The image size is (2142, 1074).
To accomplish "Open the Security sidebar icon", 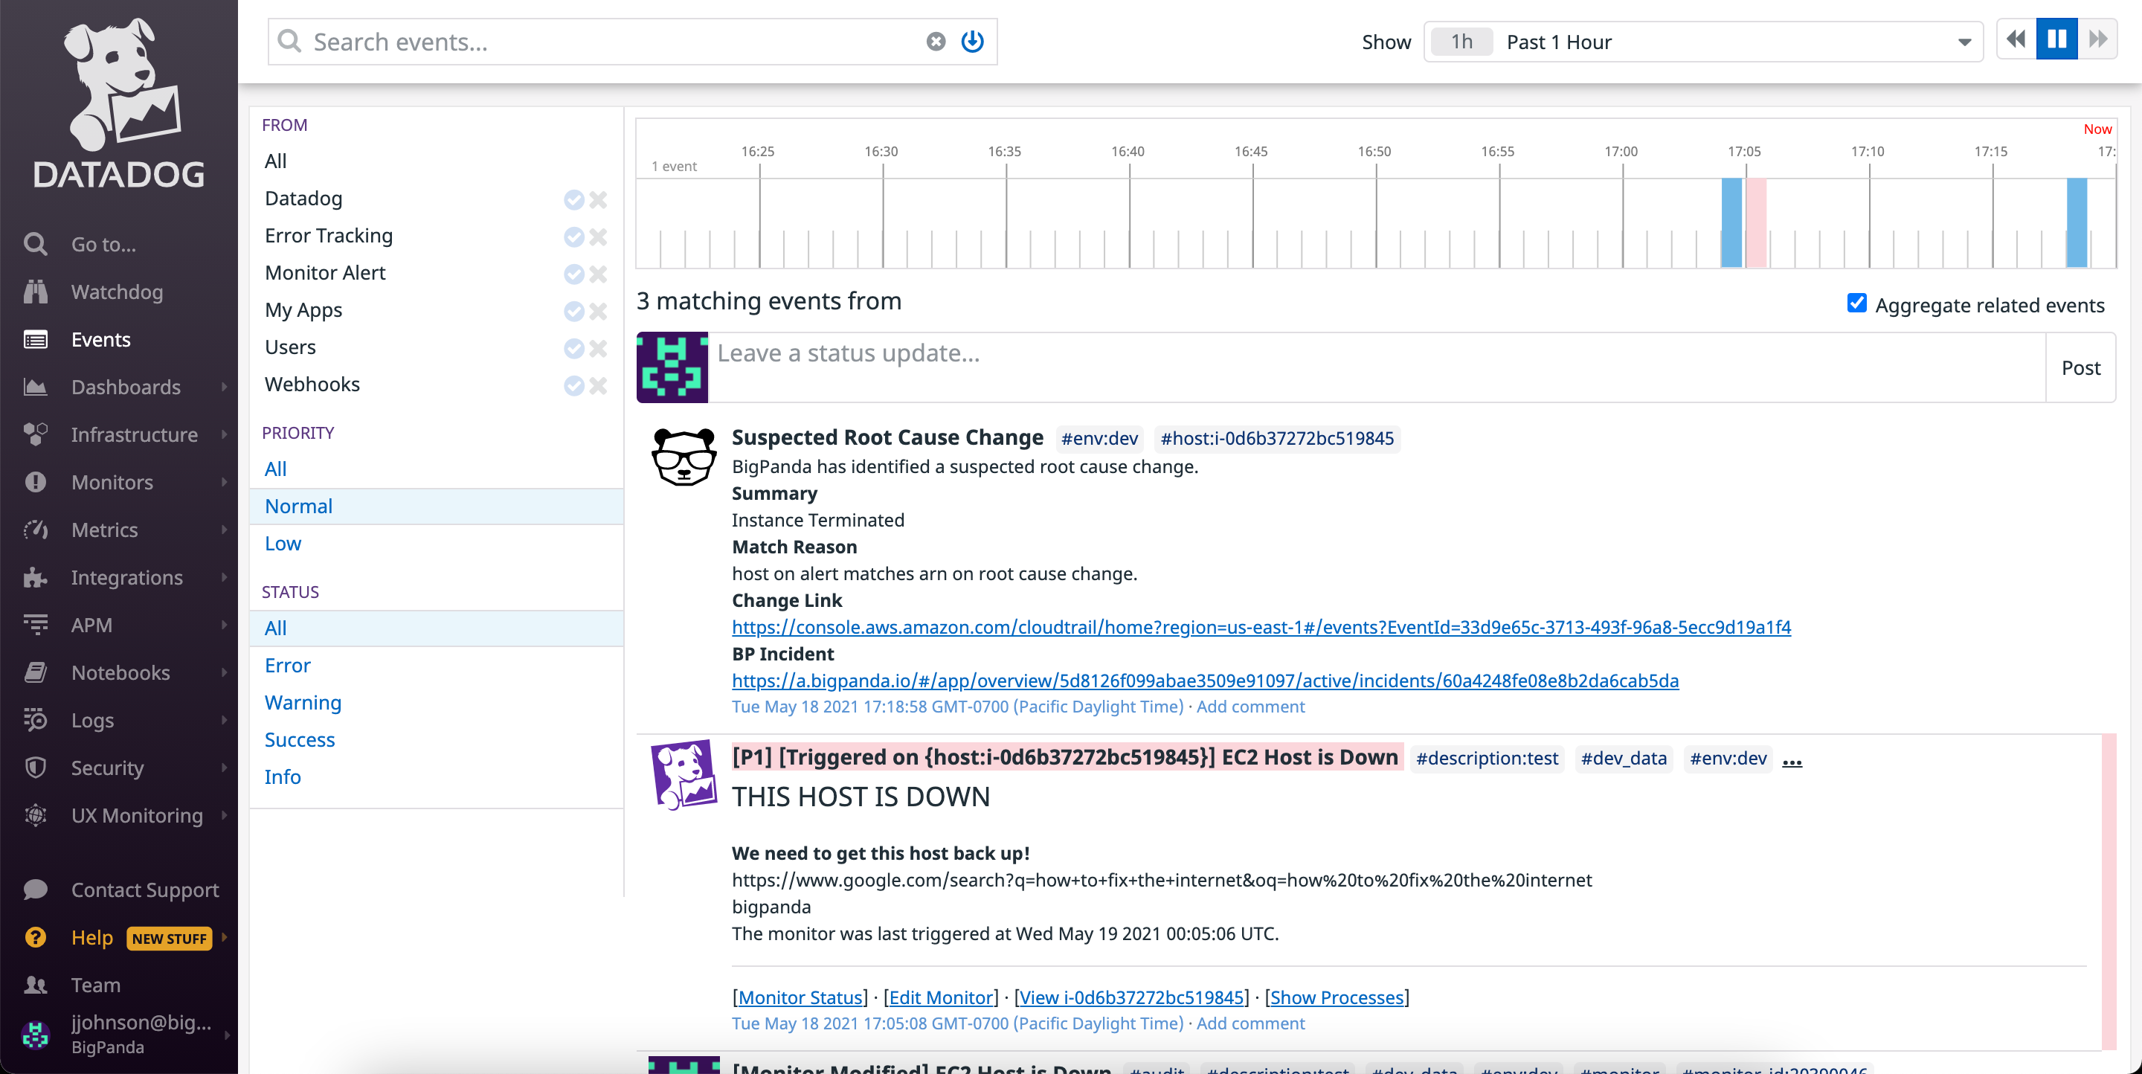I will [x=35, y=768].
